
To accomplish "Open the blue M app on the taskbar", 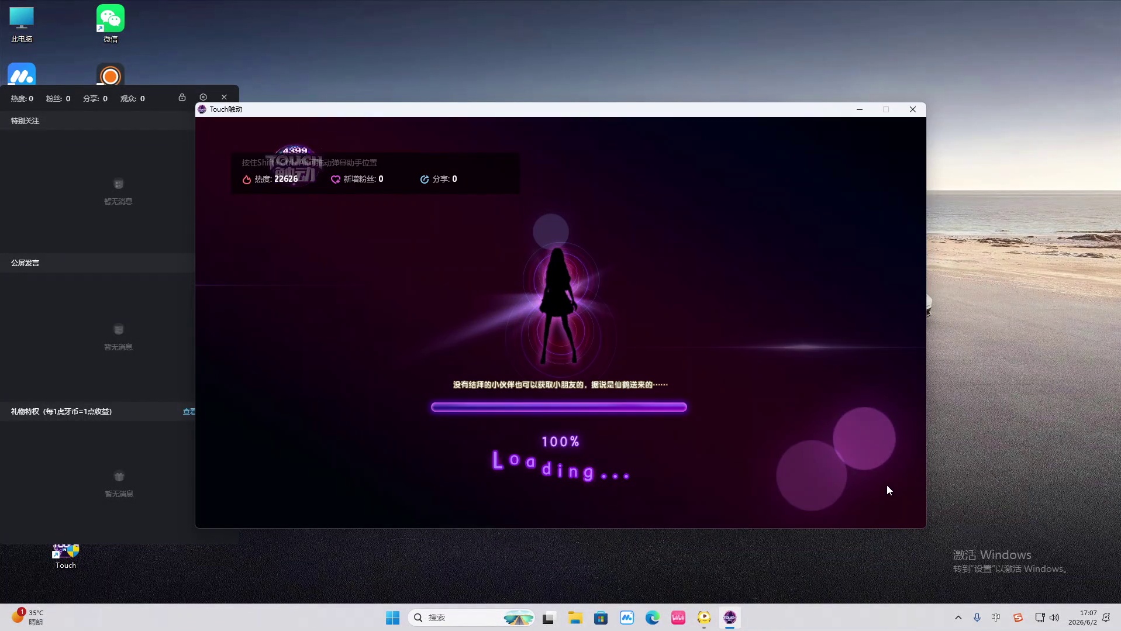I will click(x=627, y=618).
